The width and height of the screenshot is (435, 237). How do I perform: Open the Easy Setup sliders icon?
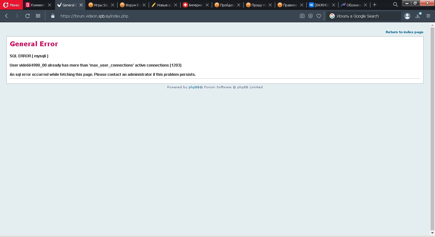428,16
